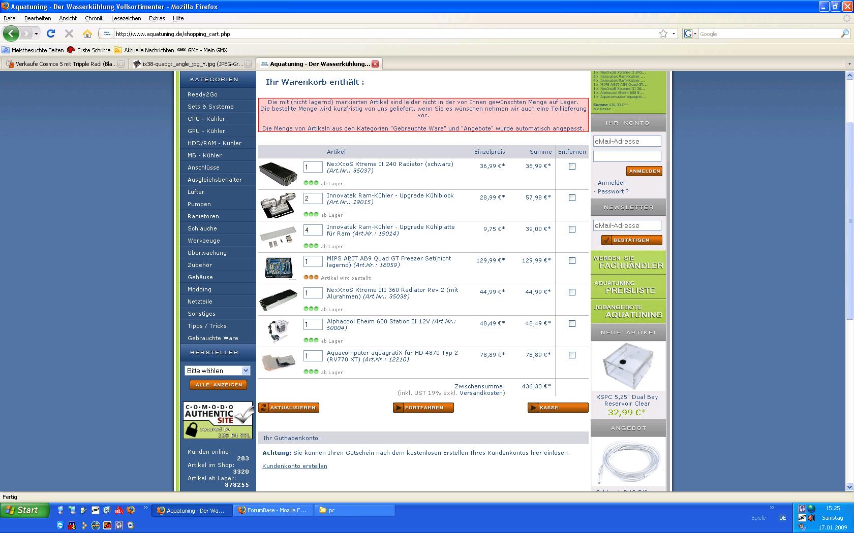Click the search magnifier icon in Google box
The image size is (854, 533).
pos(845,34)
